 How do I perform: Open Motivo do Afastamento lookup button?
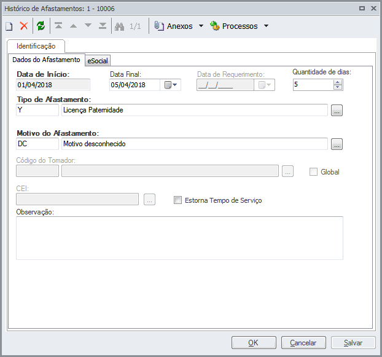coord(337,144)
